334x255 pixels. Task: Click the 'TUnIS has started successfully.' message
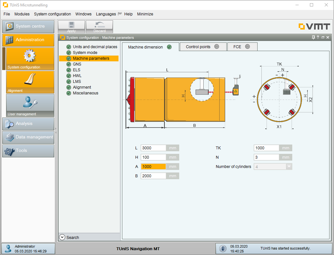click(x=285, y=248)
